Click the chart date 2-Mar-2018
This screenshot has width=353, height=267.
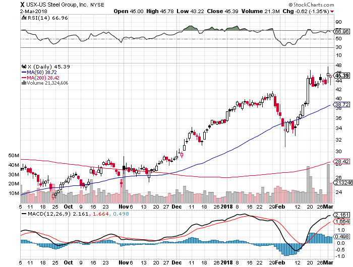pyautogui.click(x=34, y=11)
